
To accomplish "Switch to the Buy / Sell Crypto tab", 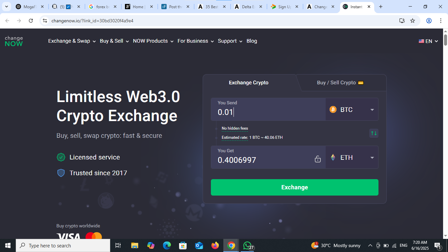I will click(340, 83).
